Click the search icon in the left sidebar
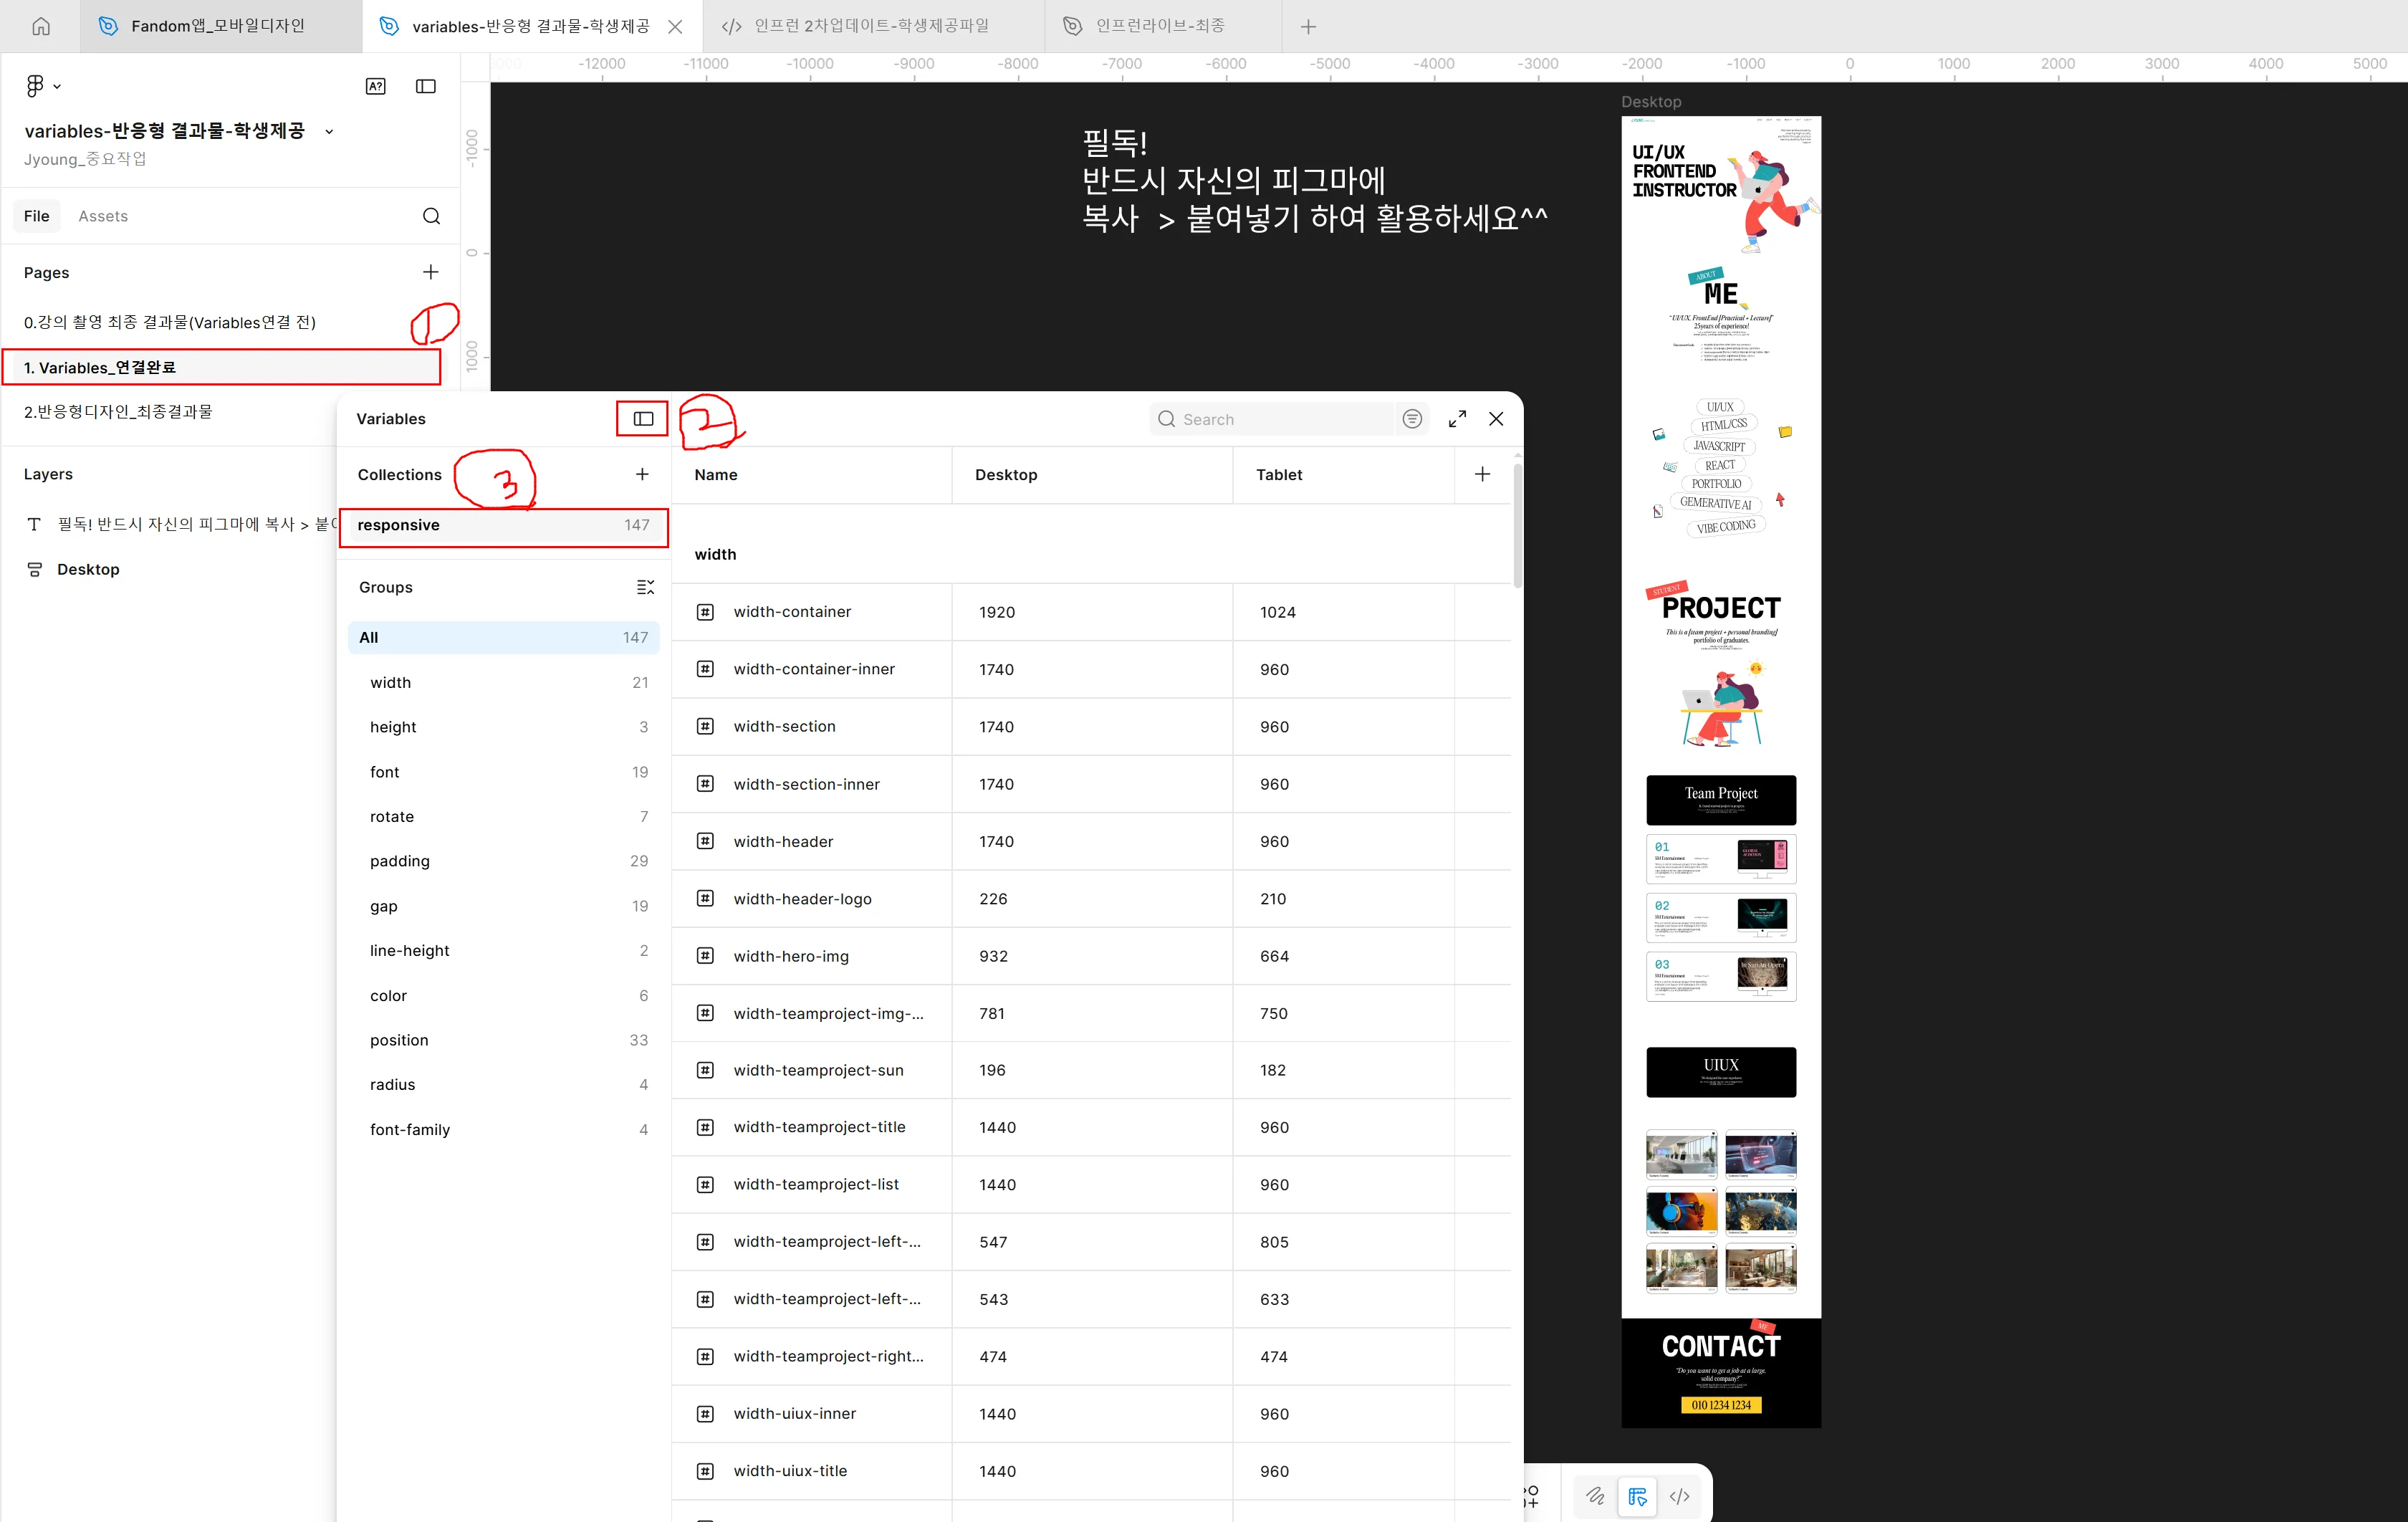The image size is (2408, 1522). point(431,215)
